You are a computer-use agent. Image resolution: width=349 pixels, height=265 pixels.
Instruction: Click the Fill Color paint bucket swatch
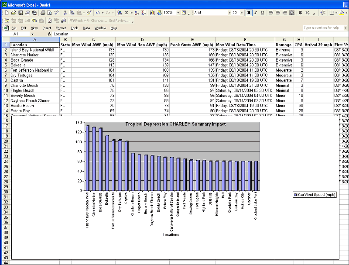[342, 13]
